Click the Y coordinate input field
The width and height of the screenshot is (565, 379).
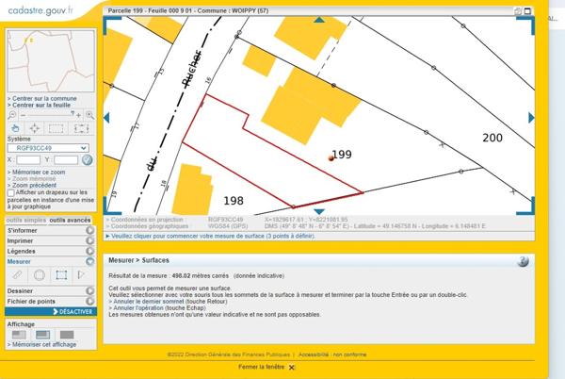pos(66,159)
